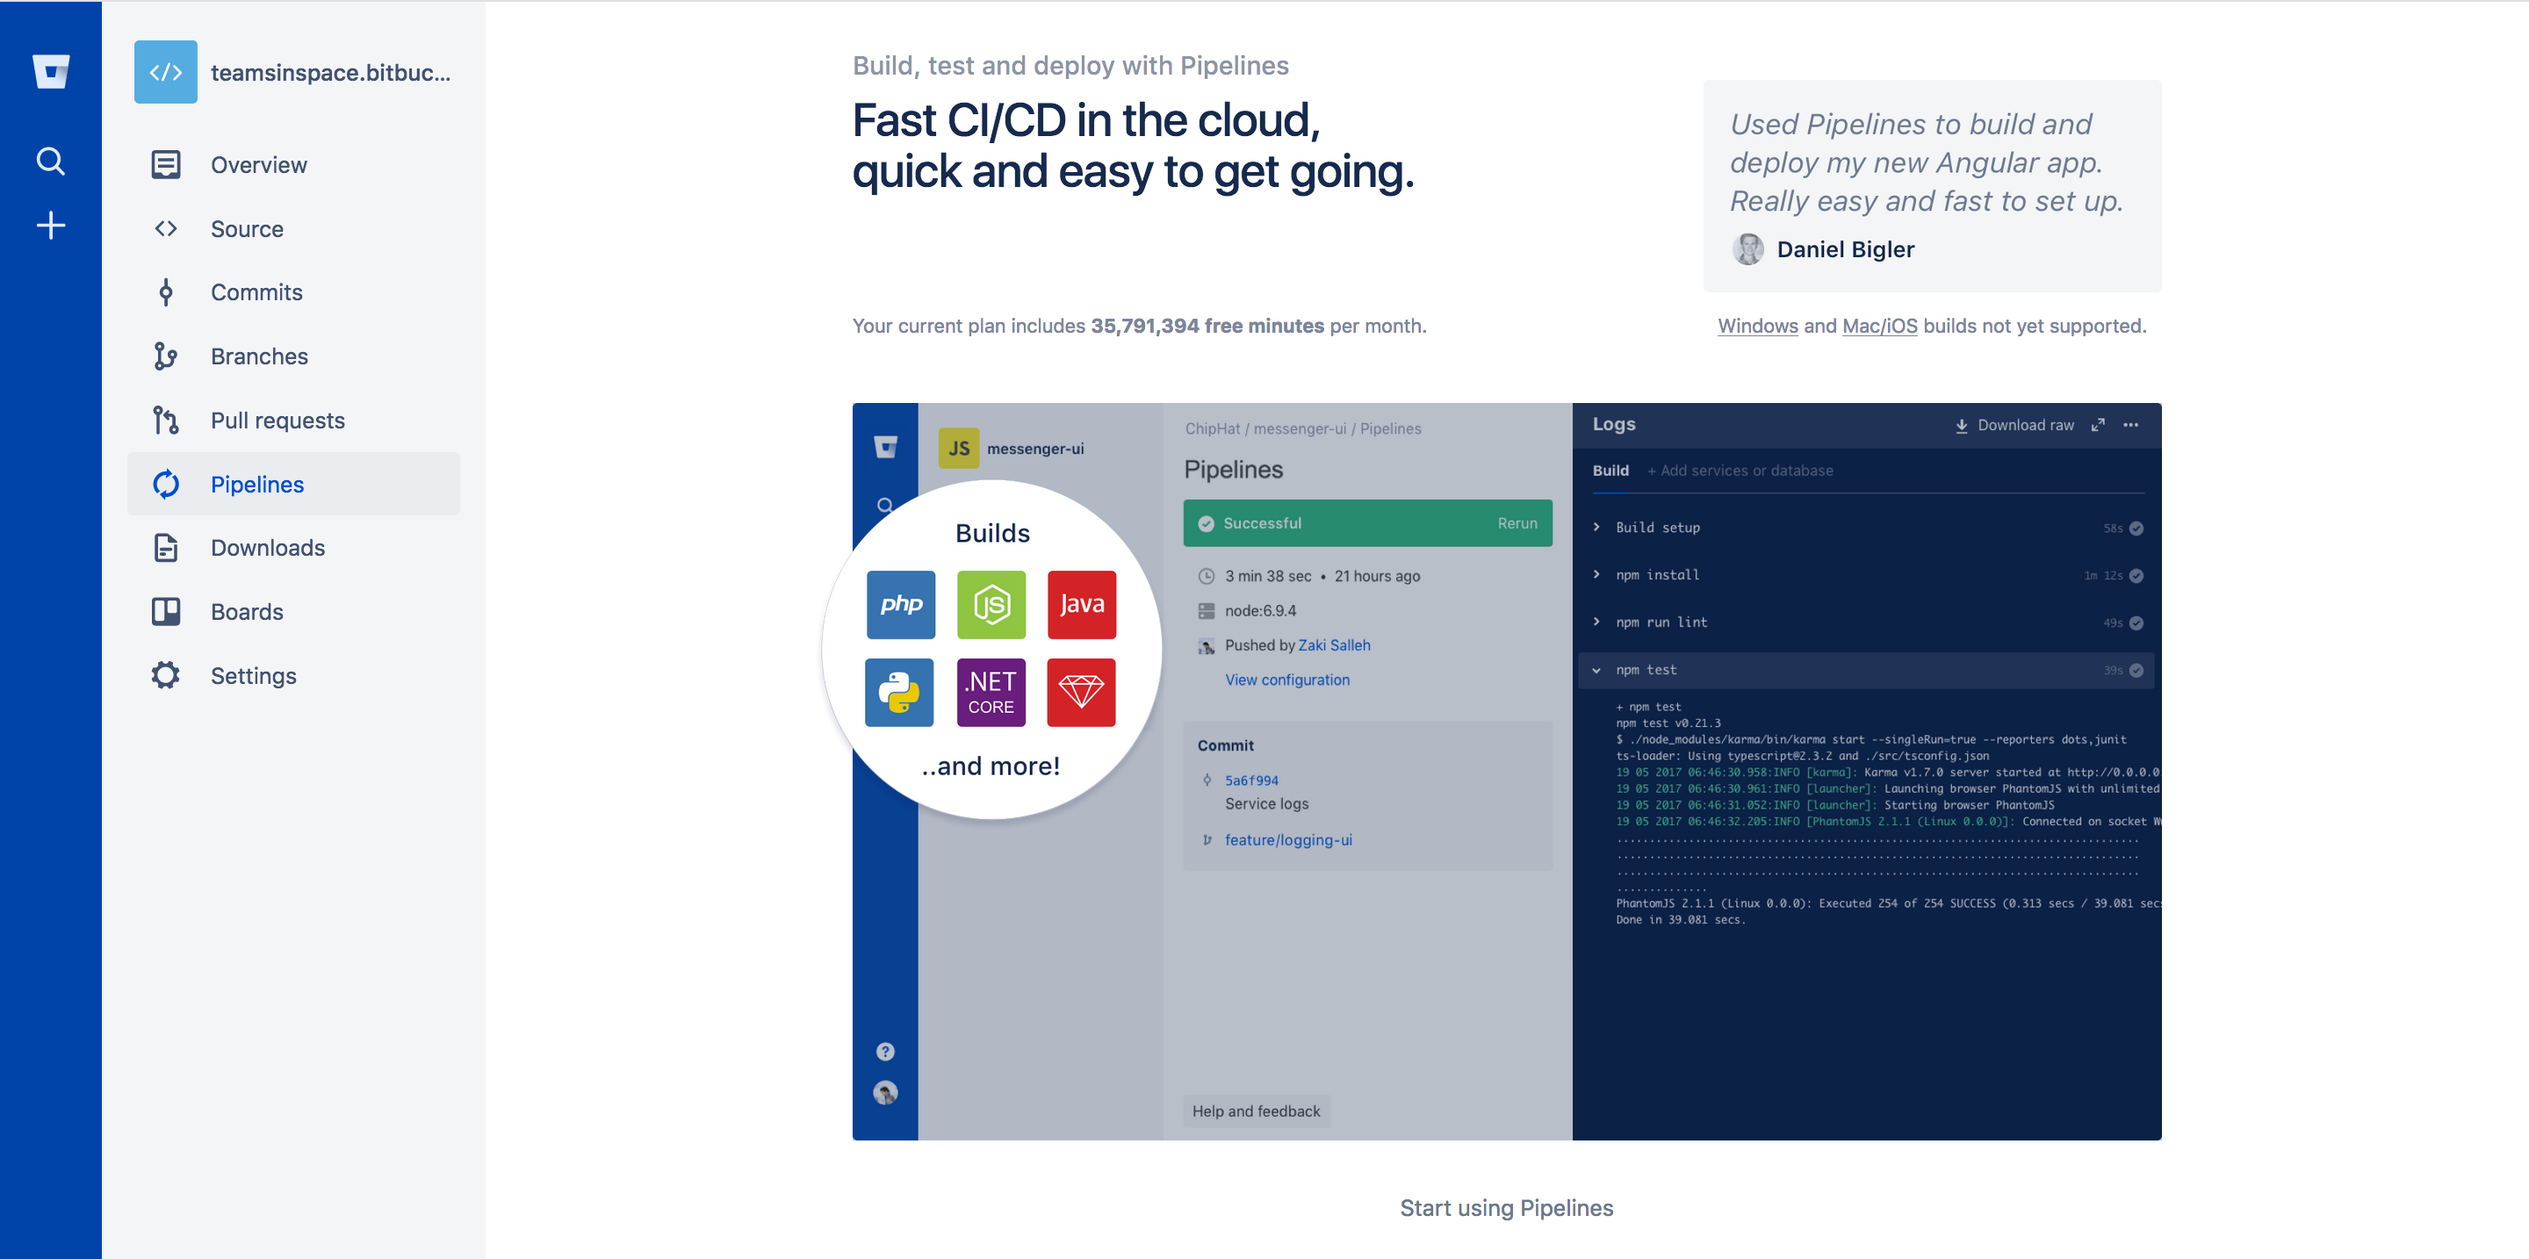Open search from the blue sidebar
The height and width of the screenshot is (1259, 2529).
pos(50,161)
